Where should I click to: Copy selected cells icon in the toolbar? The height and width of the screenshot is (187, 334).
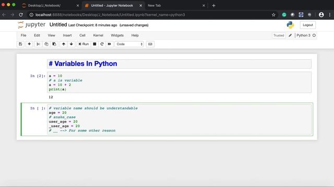[46, 44]
